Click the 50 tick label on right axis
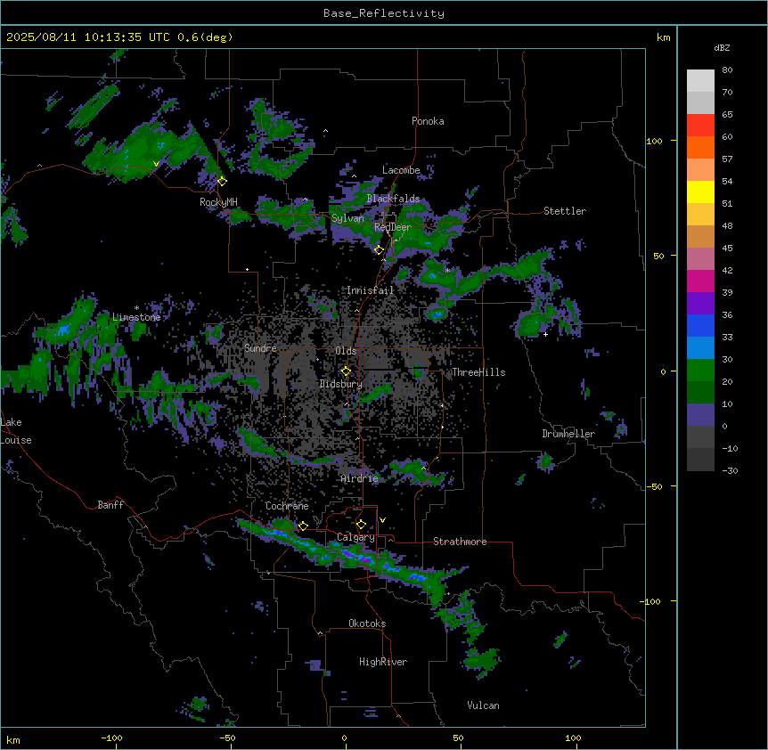Image resolution: width=768 pixels, height=750 pixels. [x=658, y=256]
